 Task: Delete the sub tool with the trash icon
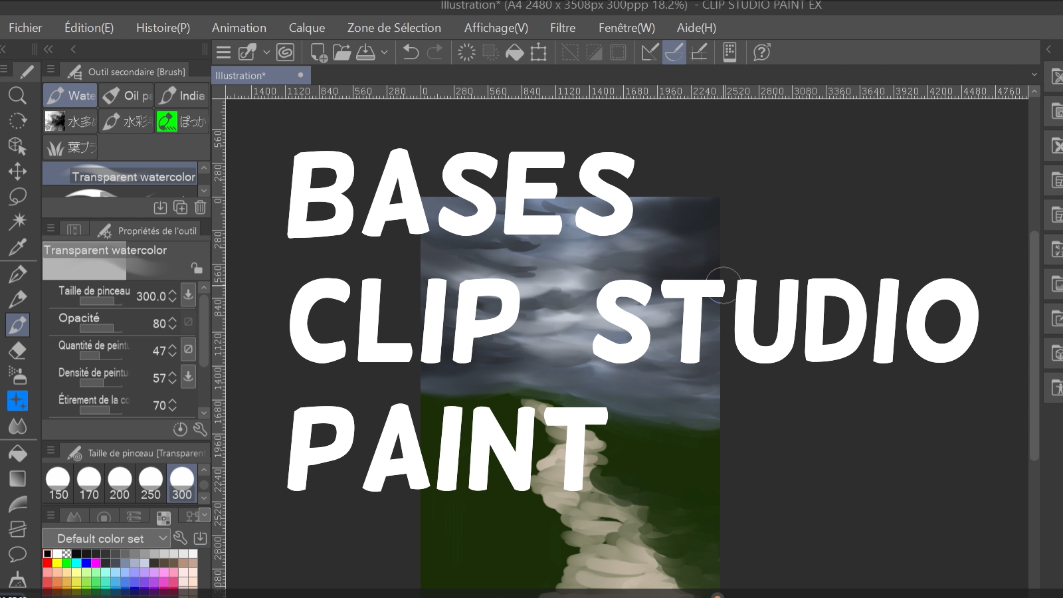[x=200, y=207]
